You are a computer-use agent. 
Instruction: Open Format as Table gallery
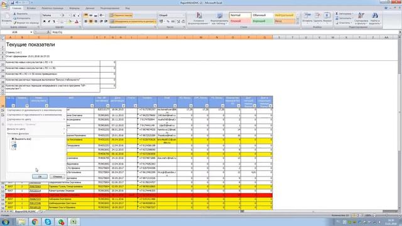(x=219, y=18)
